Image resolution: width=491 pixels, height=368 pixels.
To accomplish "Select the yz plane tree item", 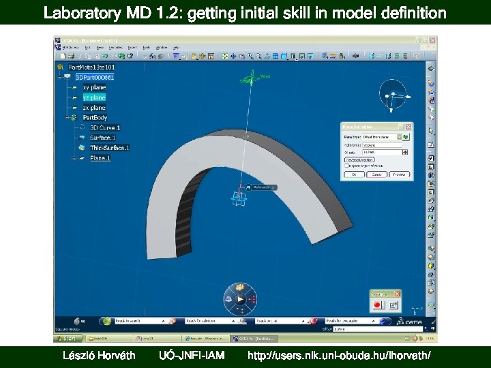I will [x=94, y=97].
